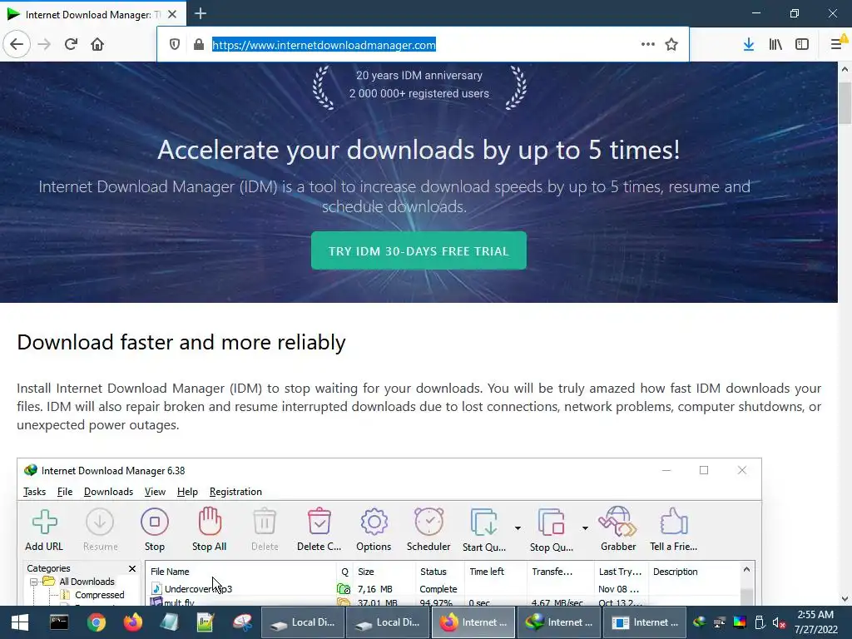Click Delete Completed icon in IDM

319,530
